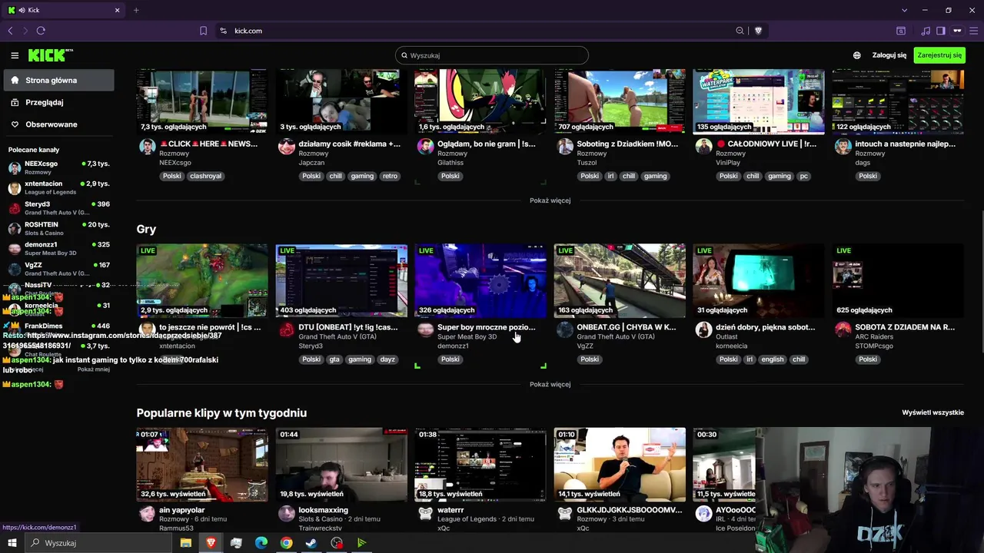Click the Brave icon in the taskbar
The image size is (984, 553).
(211, 543)
